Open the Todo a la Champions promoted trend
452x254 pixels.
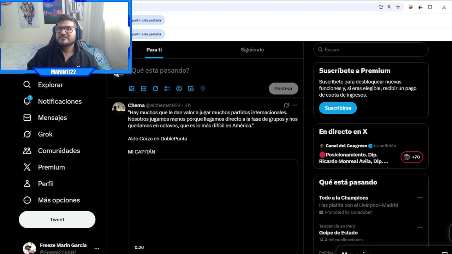344,198
